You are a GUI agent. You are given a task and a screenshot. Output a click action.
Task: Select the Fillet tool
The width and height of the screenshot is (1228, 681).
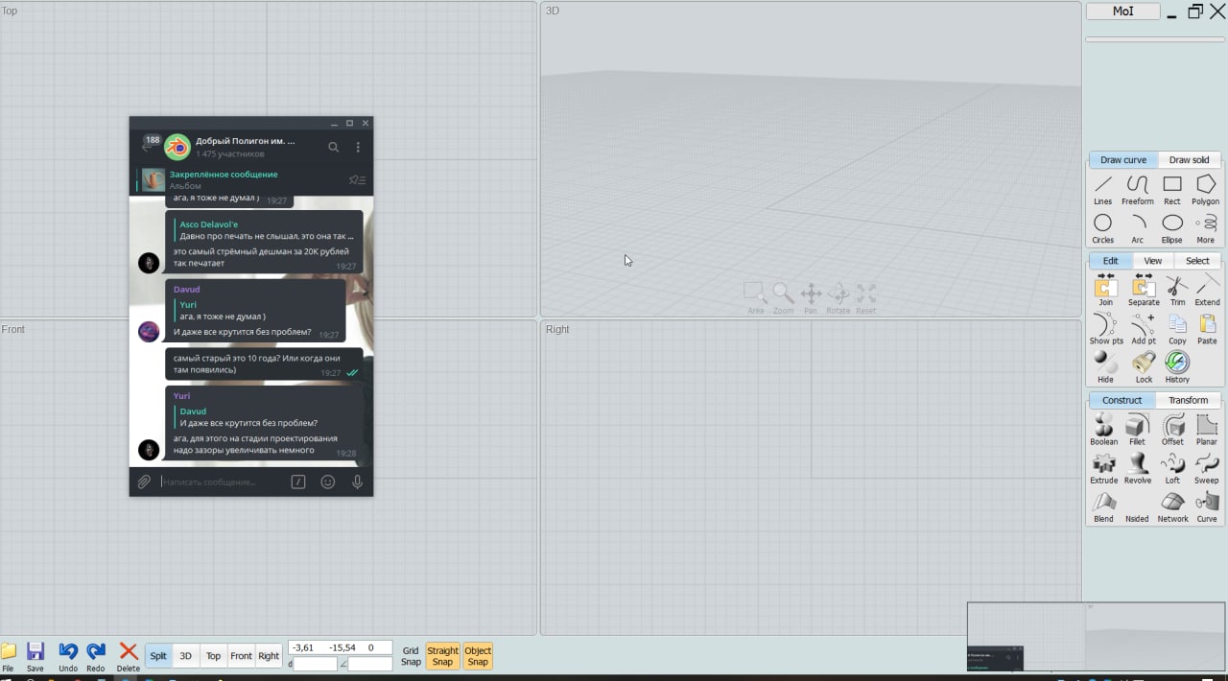pyautogui.click(x=1138, y=430)
